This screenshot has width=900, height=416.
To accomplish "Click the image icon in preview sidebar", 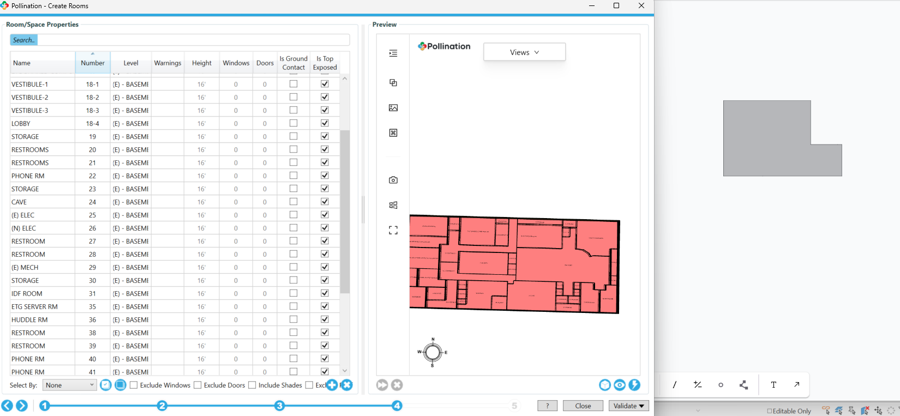I will (x=393, y=108).
